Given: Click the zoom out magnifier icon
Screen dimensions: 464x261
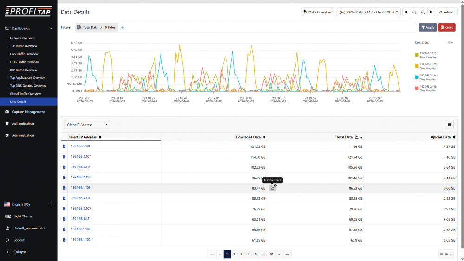Looking at the screenshot, I should pyautogui.click(x=423, y=12).
